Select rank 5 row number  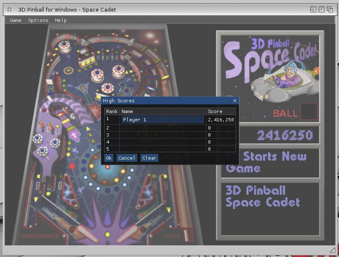107,149
